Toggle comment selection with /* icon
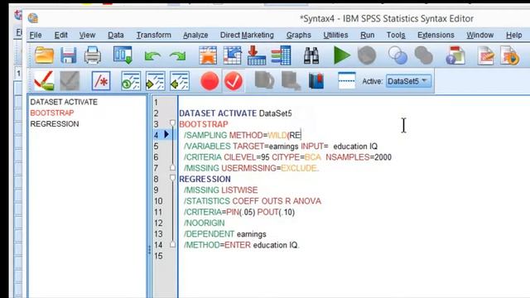Screen dimensions: 530x298 point(101,81)
